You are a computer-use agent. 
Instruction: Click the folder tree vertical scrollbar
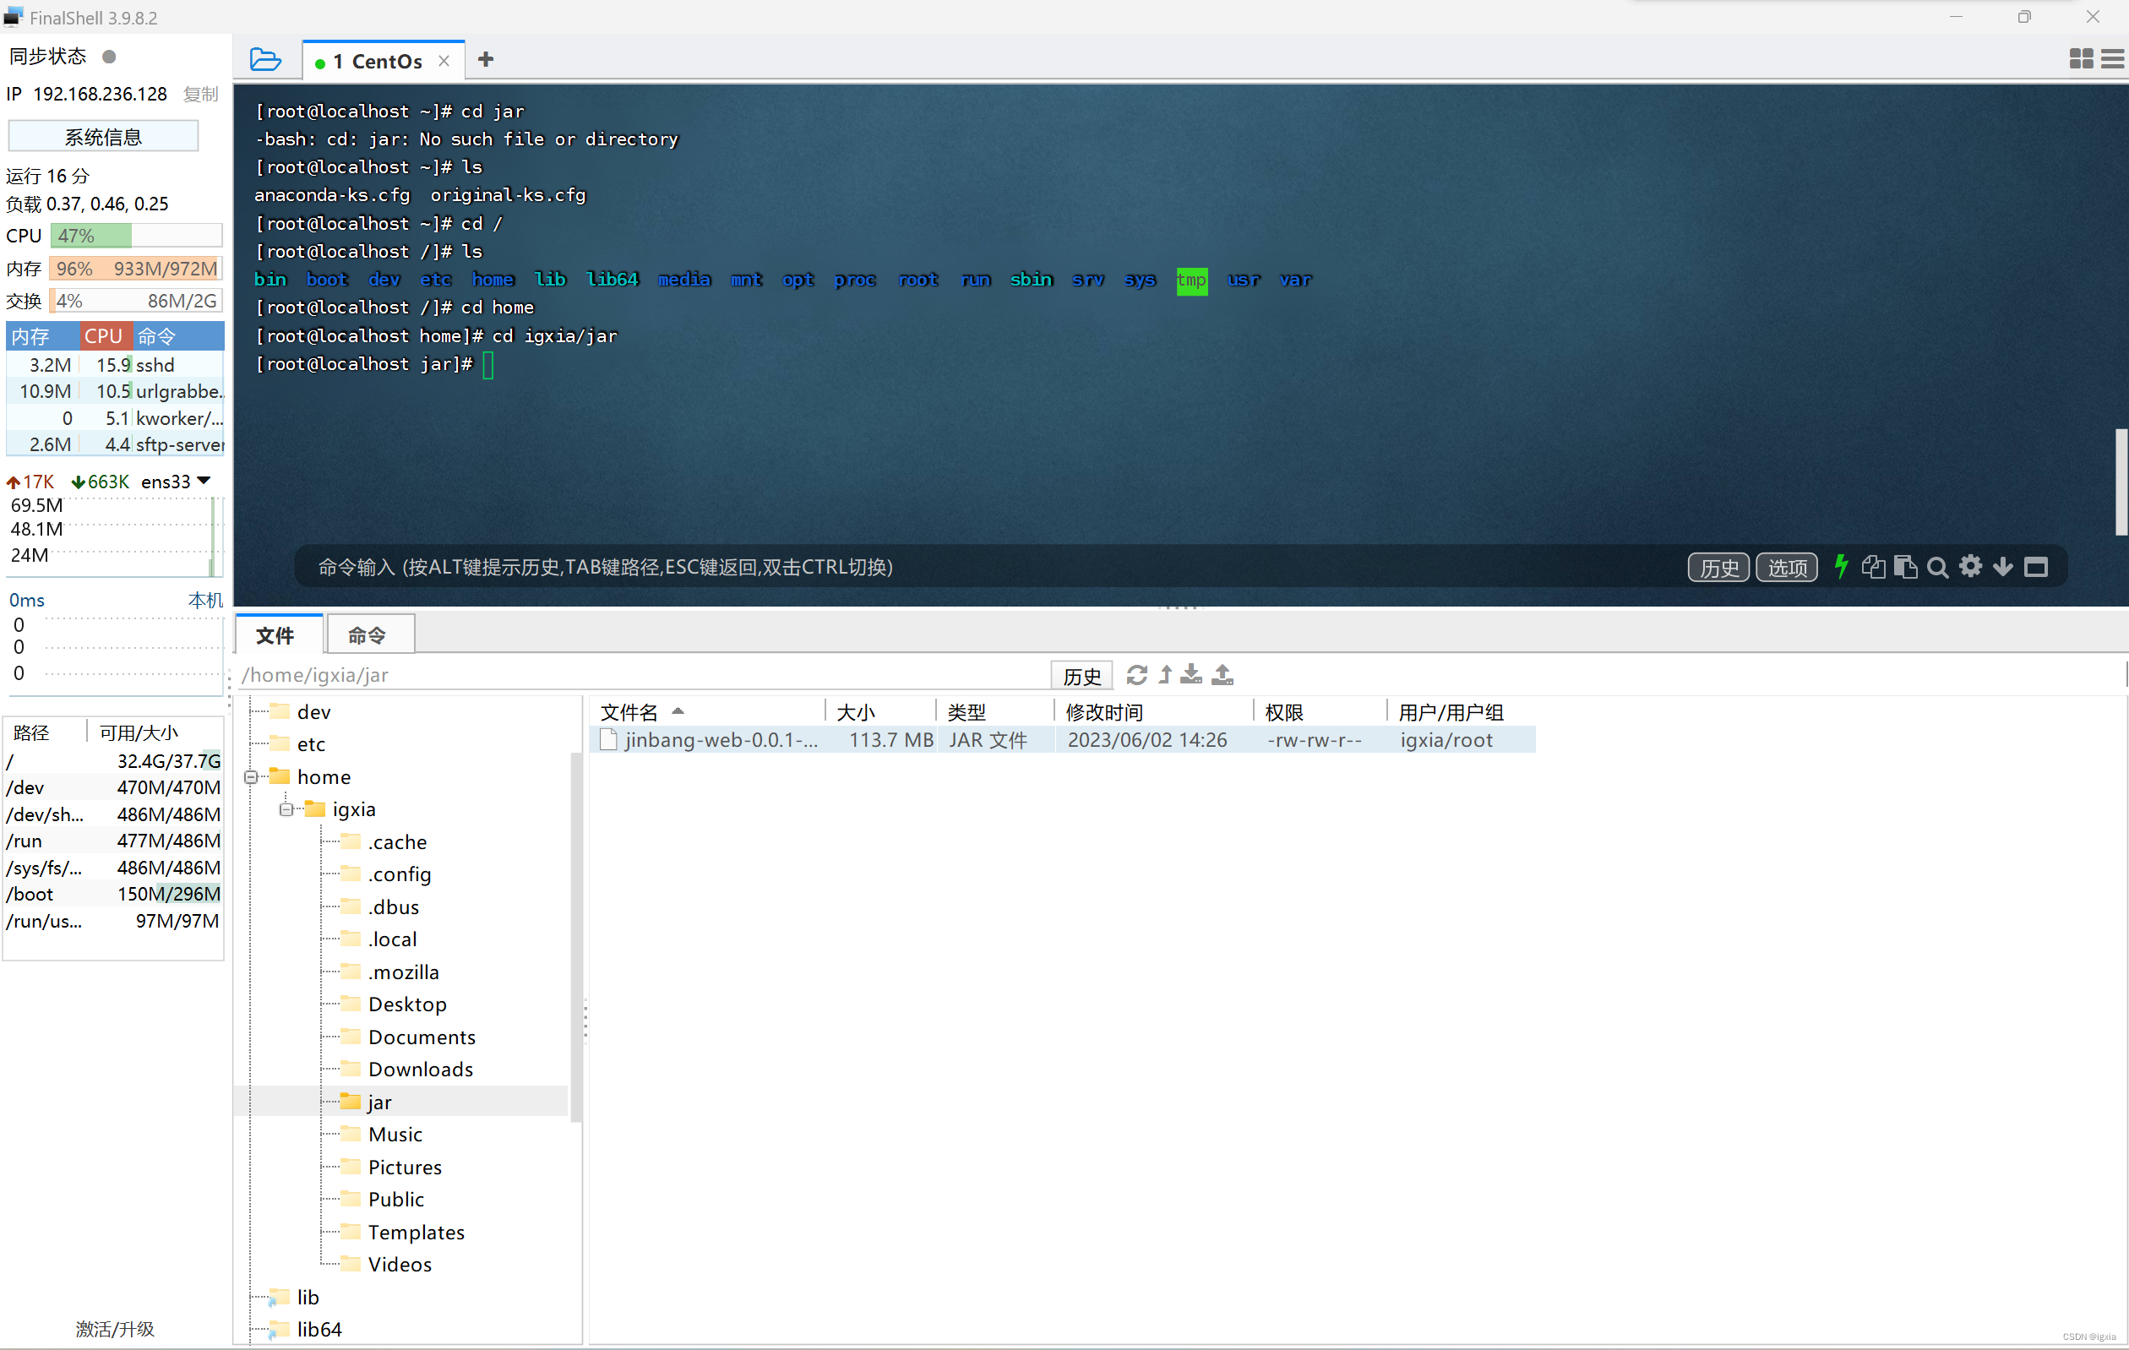(576, 937)
